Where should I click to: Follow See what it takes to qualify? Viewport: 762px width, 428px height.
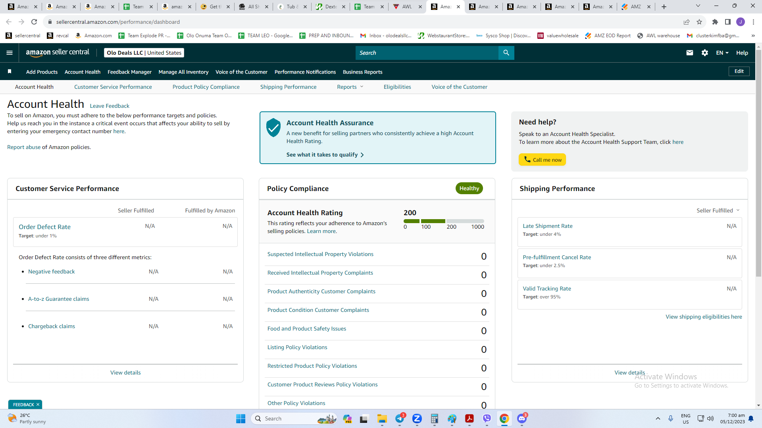tap(325, 155)
